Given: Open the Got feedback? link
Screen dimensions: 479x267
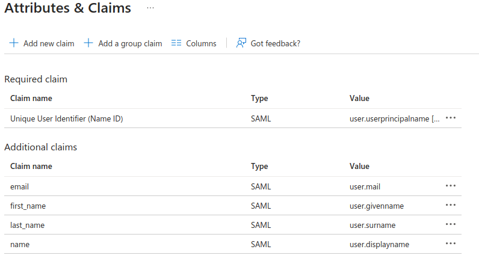Looking at the screenshot, I should point(275,43).
